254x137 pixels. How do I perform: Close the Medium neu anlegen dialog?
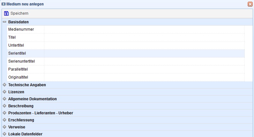point(250,4)
